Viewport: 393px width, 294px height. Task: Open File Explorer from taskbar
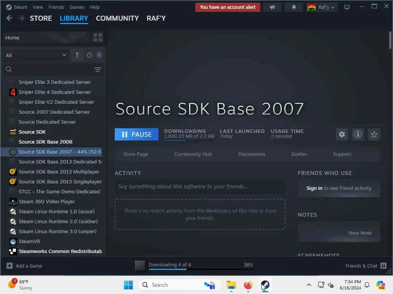pos(231,285)
